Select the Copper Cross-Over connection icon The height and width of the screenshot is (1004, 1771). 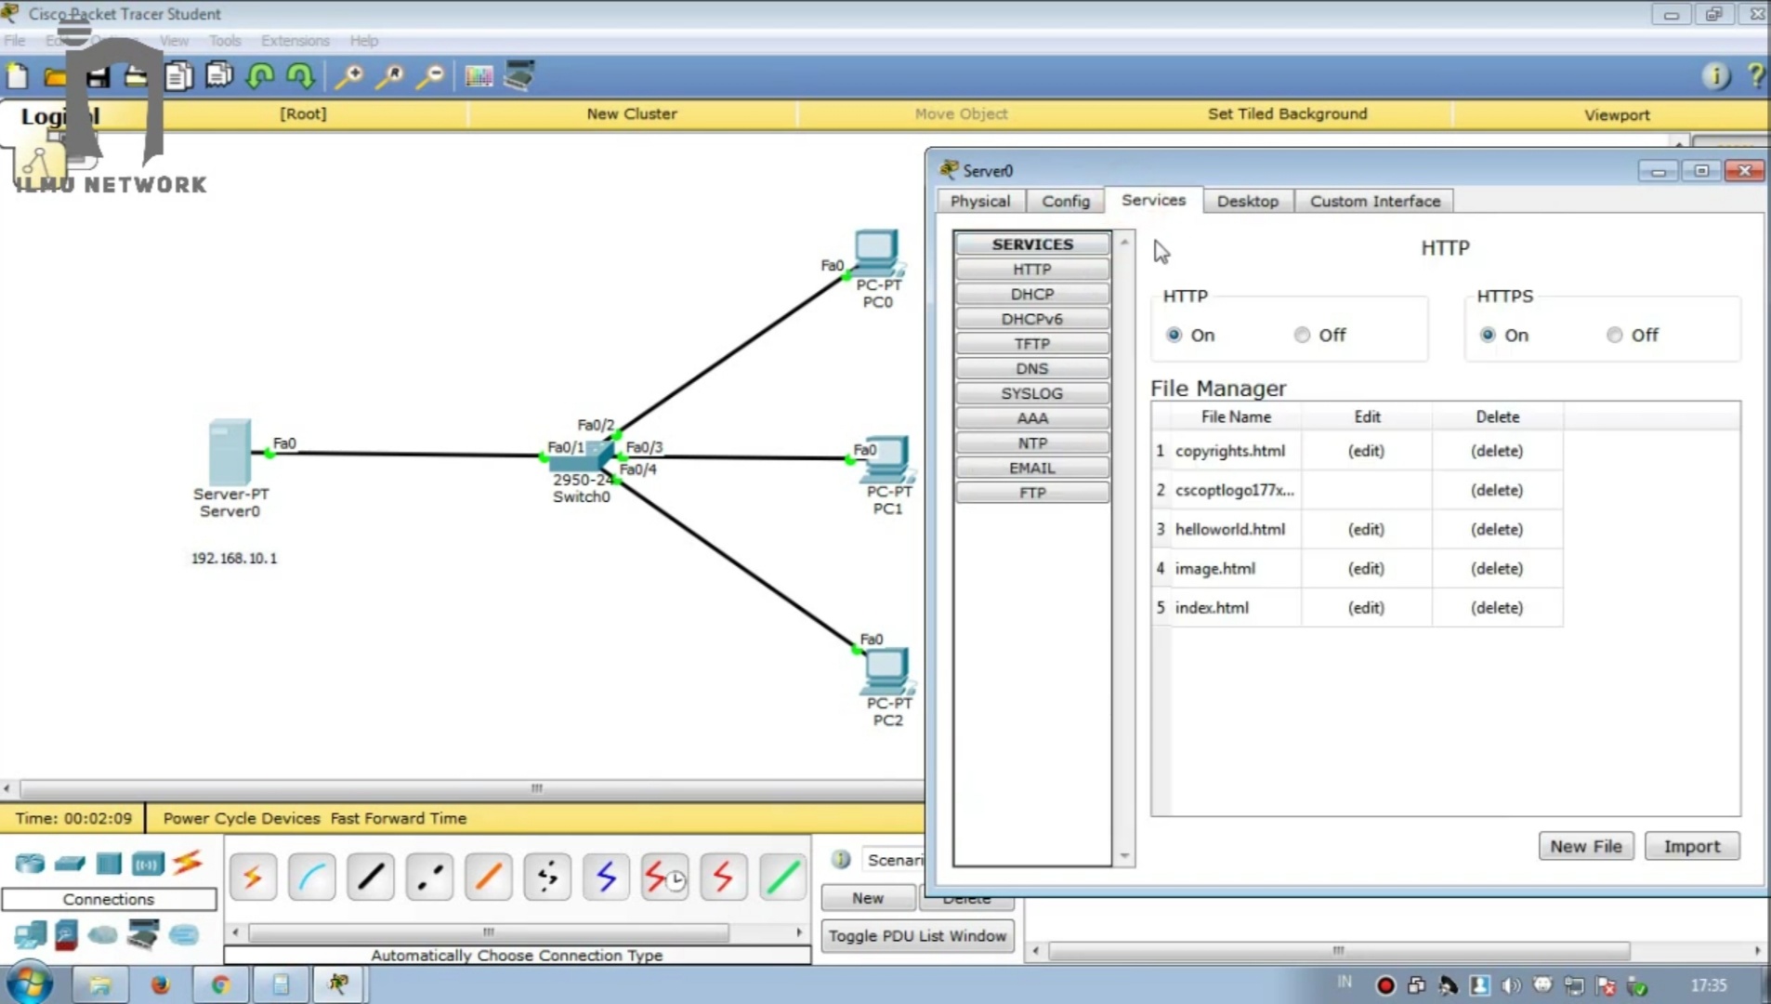tap(429, 877)
